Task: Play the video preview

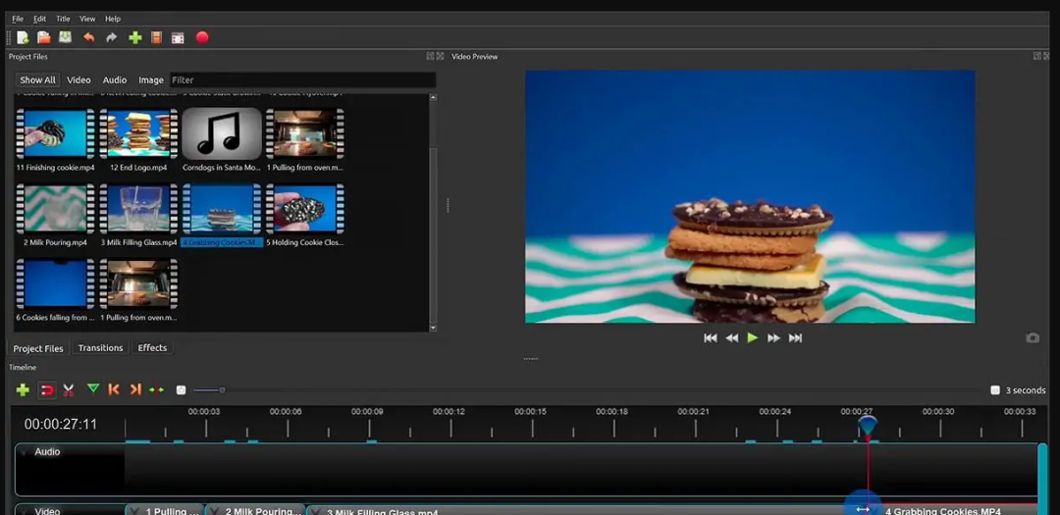Action: 753,337
